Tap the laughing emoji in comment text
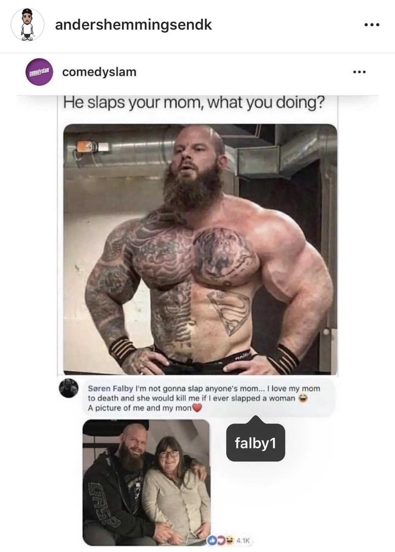Viewport: 395px width, 552px height. tap(303, 398)
